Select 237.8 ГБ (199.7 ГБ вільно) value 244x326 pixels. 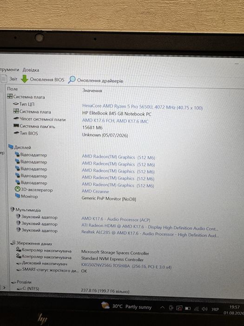105,291
